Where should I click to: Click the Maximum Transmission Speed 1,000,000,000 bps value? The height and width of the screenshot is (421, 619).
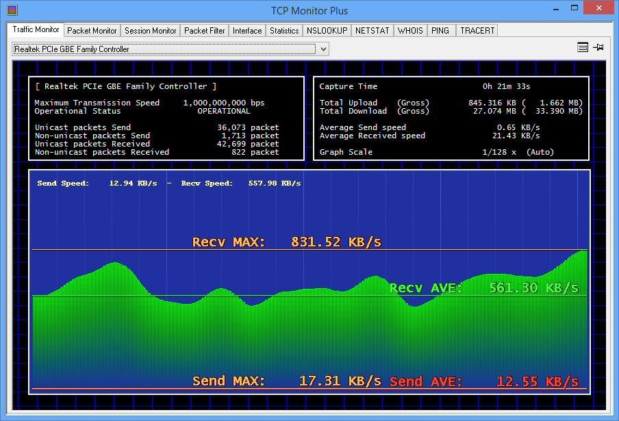223,103
